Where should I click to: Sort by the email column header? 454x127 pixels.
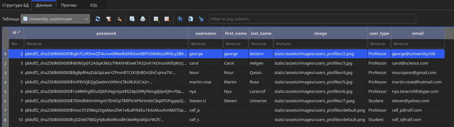coord(418,33)
